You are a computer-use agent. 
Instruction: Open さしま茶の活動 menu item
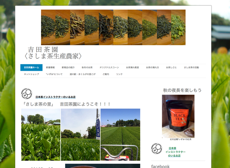[191, 67]
